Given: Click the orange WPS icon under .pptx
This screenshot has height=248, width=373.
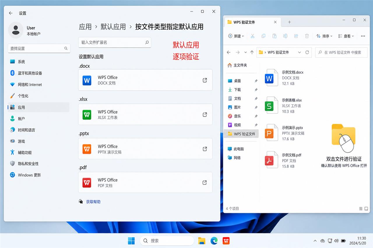Looking at the screenshot, I should [87, 149].
